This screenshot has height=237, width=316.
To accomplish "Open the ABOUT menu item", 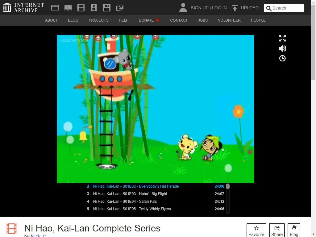I will pyautogui.click(x=52, y=20).
